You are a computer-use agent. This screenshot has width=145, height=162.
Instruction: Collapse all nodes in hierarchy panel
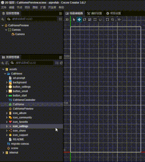60,19
